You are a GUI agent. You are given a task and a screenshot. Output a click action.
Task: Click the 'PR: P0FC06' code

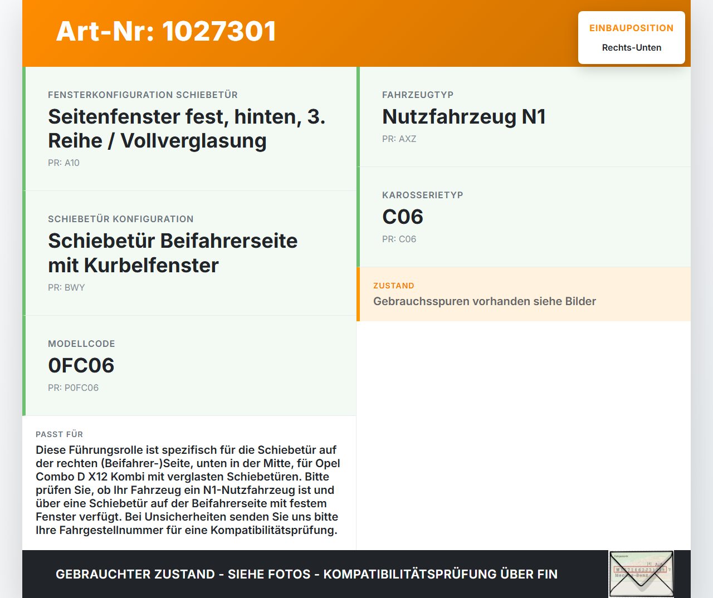pyautogui.click(x=73, y=388)
